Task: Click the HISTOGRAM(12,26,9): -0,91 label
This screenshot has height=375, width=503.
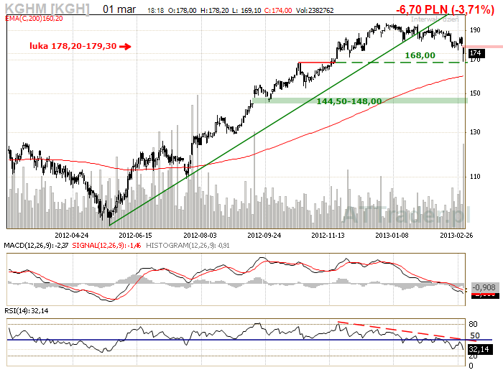Action: 188,246
